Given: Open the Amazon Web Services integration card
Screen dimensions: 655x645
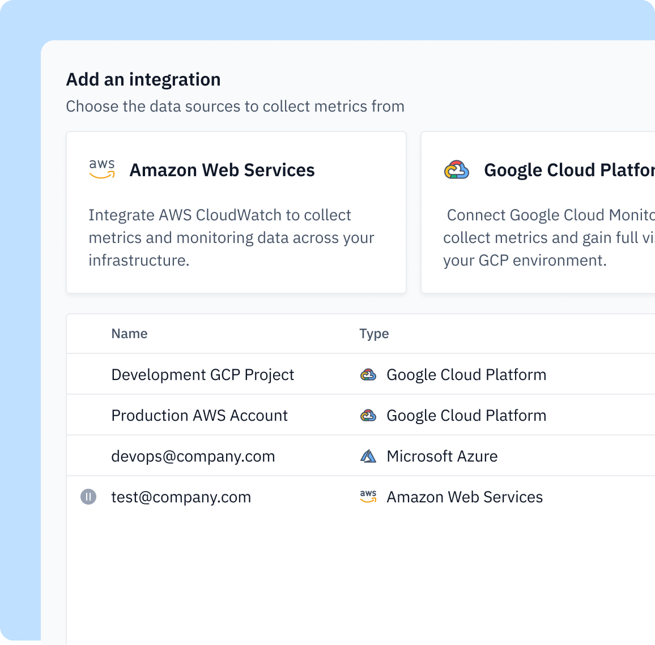Looking at the screenshot, I should [236, 212].
